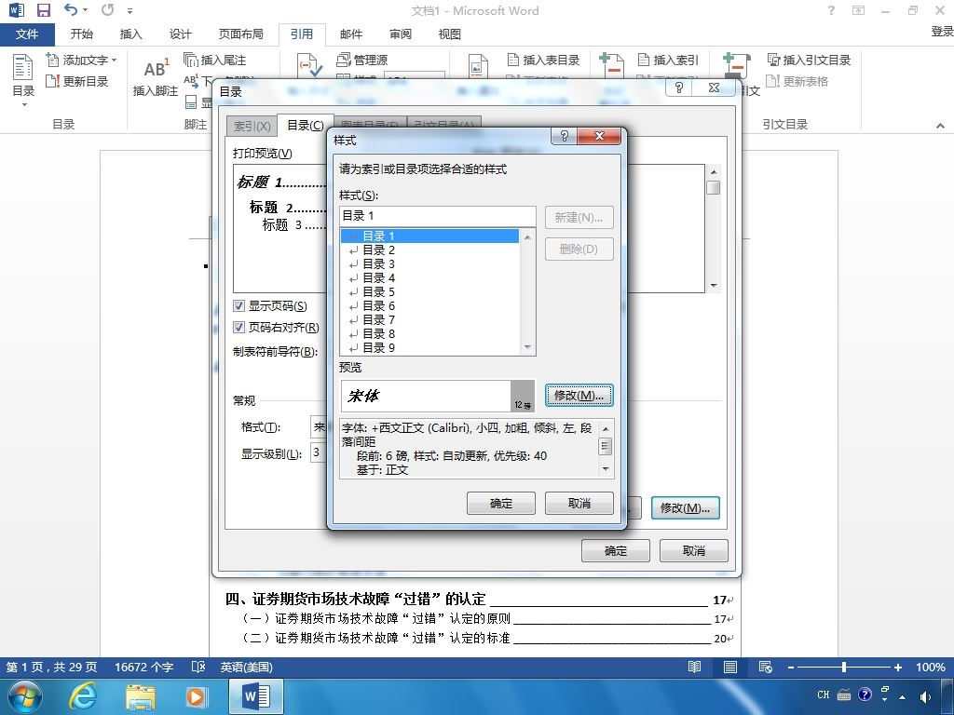Expand the 添加文字 dropdown arrow
Image resolution: width=954 pixels, height=715 pixels.
(114, 60)
